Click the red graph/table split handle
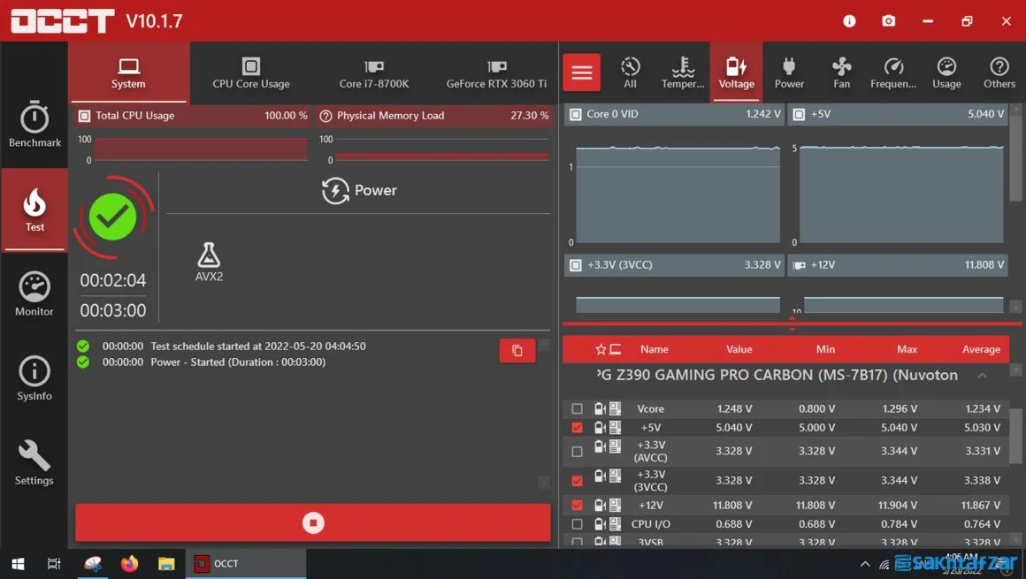This screenshot has height=579, width=1026. coord(792,324)
